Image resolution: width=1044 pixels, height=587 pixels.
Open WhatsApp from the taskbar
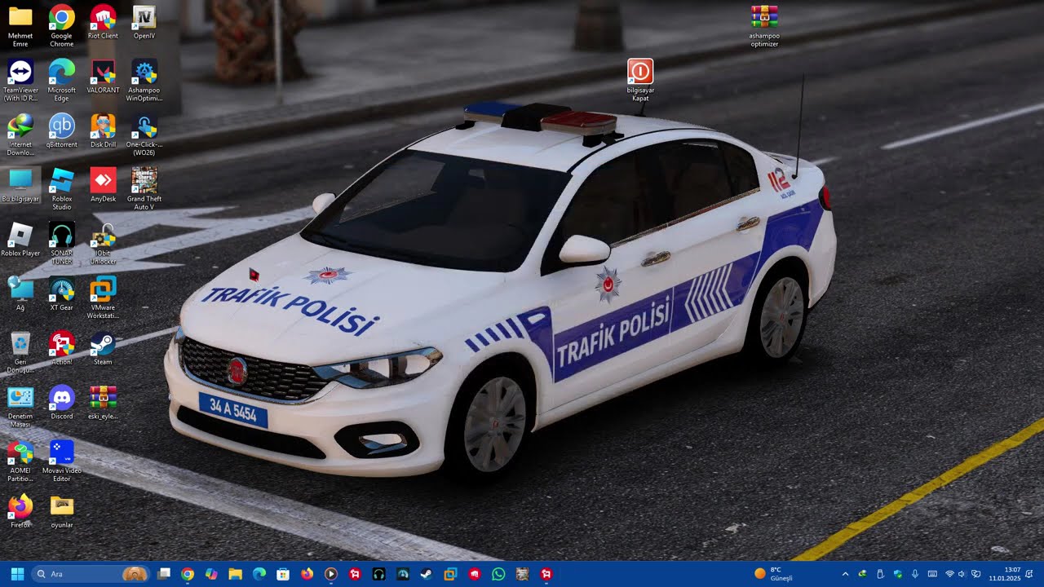tap(498, 574)
